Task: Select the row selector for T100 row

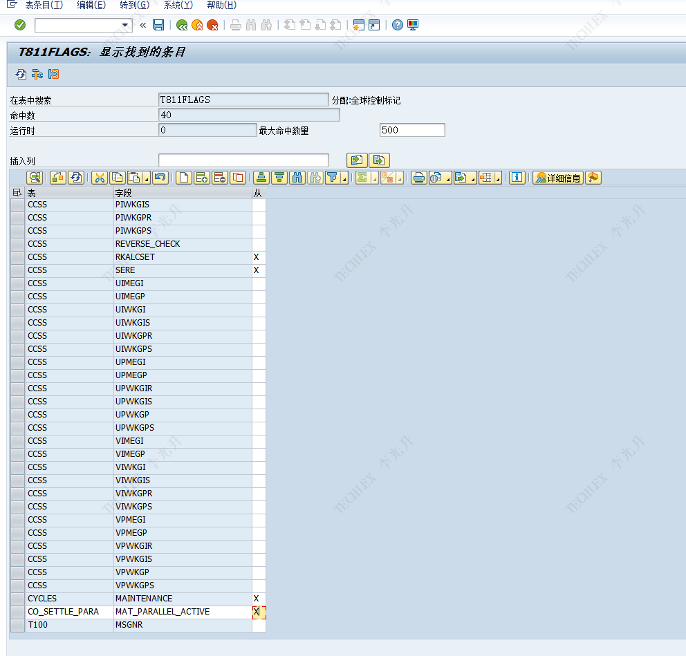Action: point(17,625)
